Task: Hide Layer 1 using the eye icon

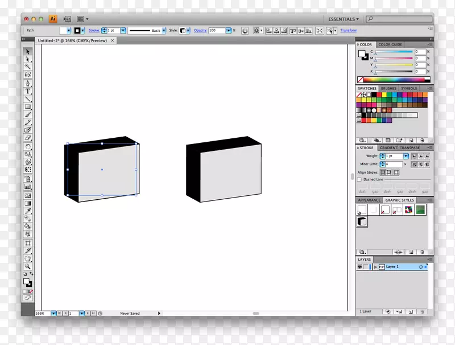Action: [x=360, y=266]
